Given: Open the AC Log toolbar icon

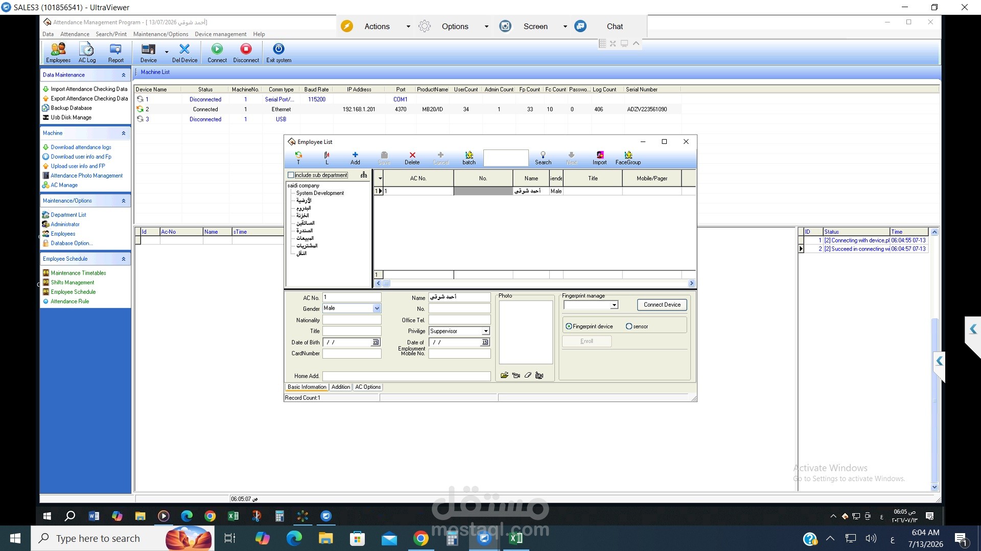Looking at the screenshot, I should click(87, 53).
